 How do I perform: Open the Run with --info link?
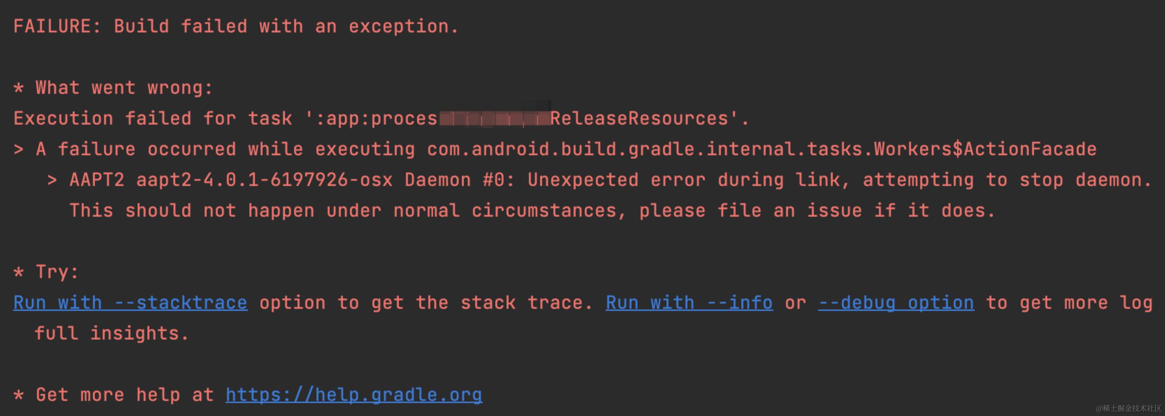click(x=689, y=303)
